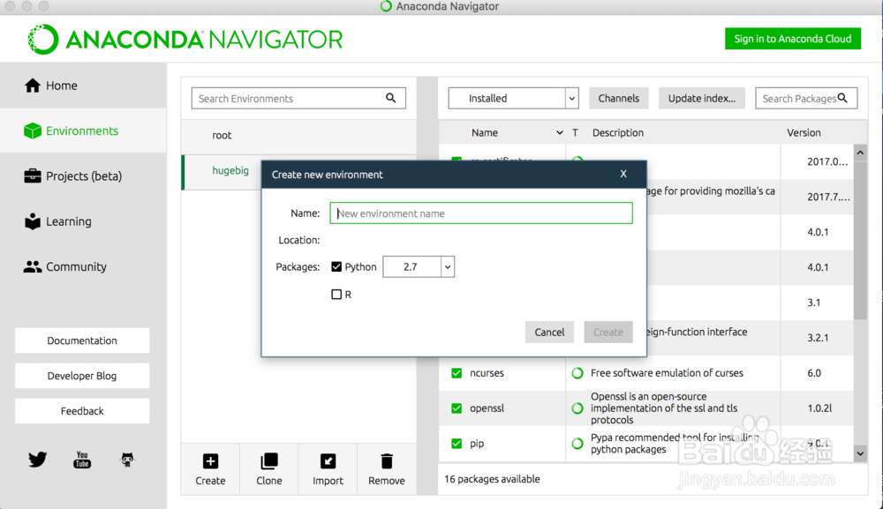883x509 pixels.
Task: Click ncurses version 6.0 cell
Action: [x=814, y=373]
